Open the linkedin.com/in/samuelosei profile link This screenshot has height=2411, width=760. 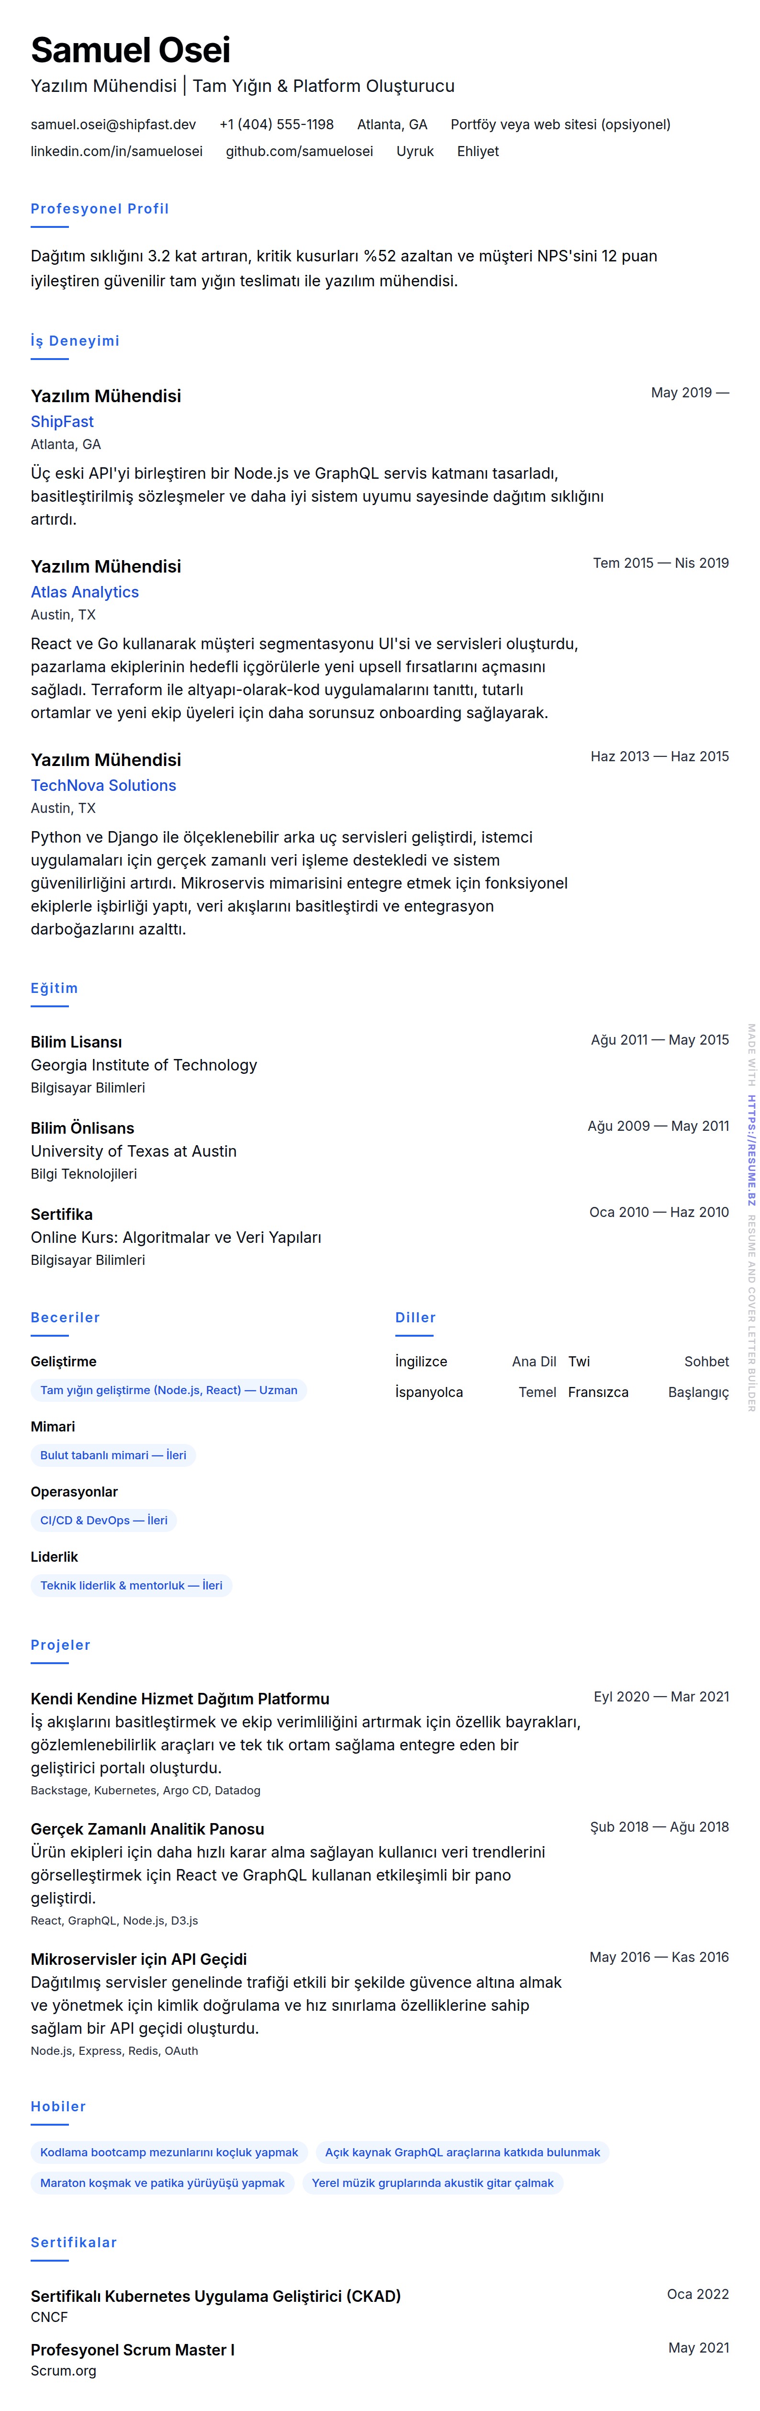(116, 152)
